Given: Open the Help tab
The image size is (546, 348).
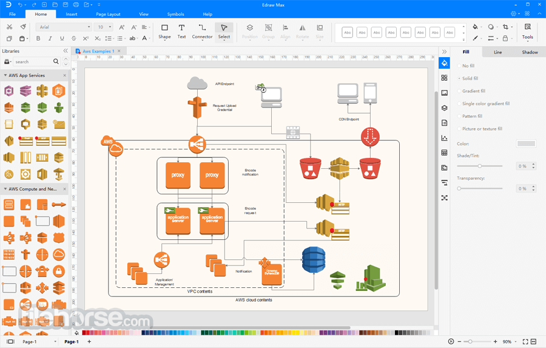Looking at the screenshot, I should tap(207, 14).
